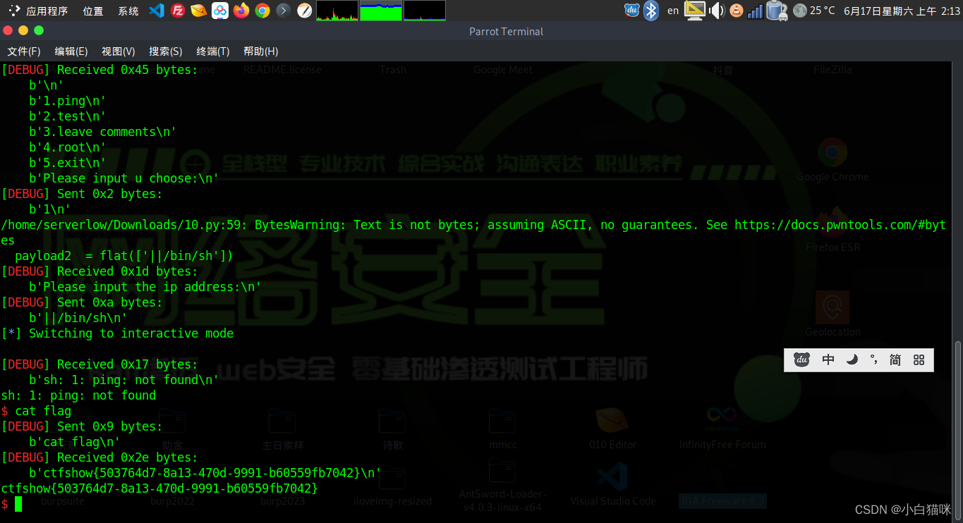Click "[DEBUG] Received 0x2e bytes:" line
Image resolution: width=963 pixels, height=523 pixels.
point(99,457)
